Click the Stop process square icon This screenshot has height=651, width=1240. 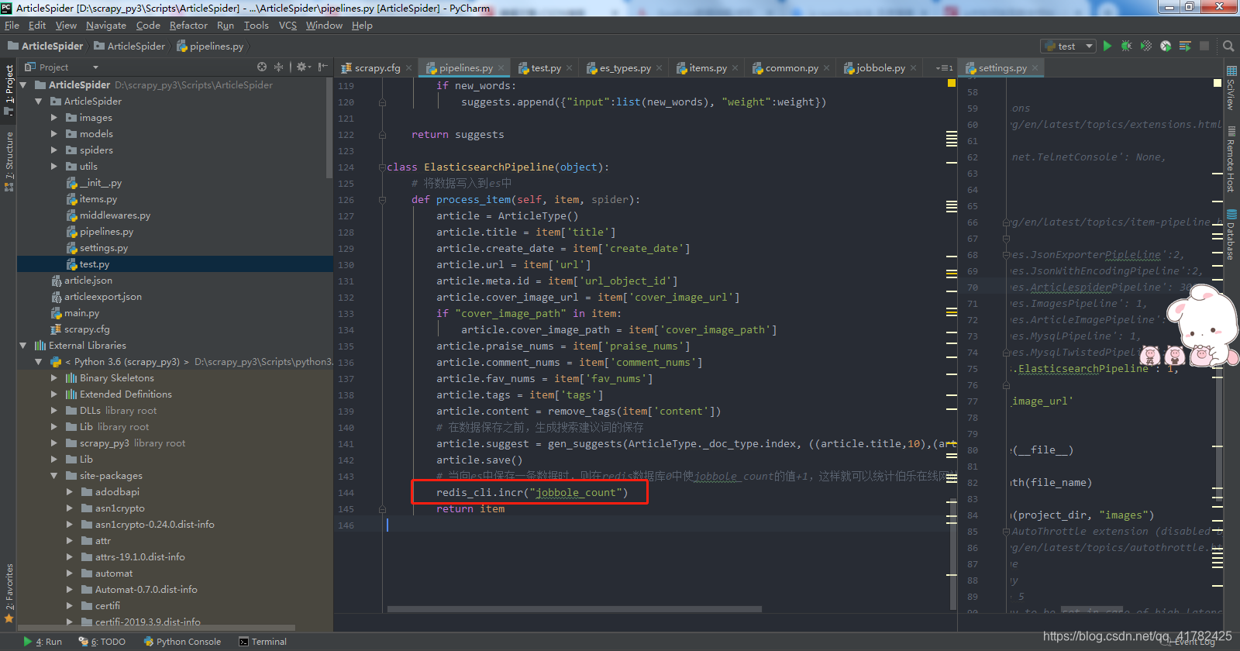click(x=1204, y=46)
